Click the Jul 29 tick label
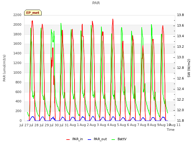 tap(44, 125)
